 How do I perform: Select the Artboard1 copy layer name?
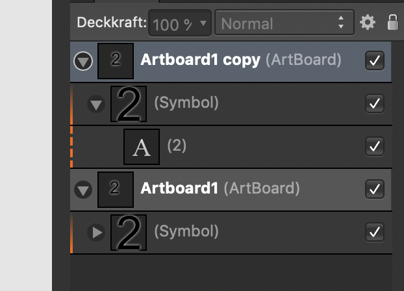click(200, 60)
